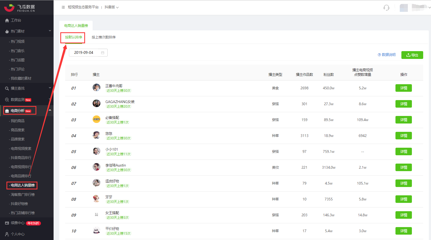Switch to 按上榜次数排序 tab
Viewport: 431px width, 240px height.
[x=104, y=37]
